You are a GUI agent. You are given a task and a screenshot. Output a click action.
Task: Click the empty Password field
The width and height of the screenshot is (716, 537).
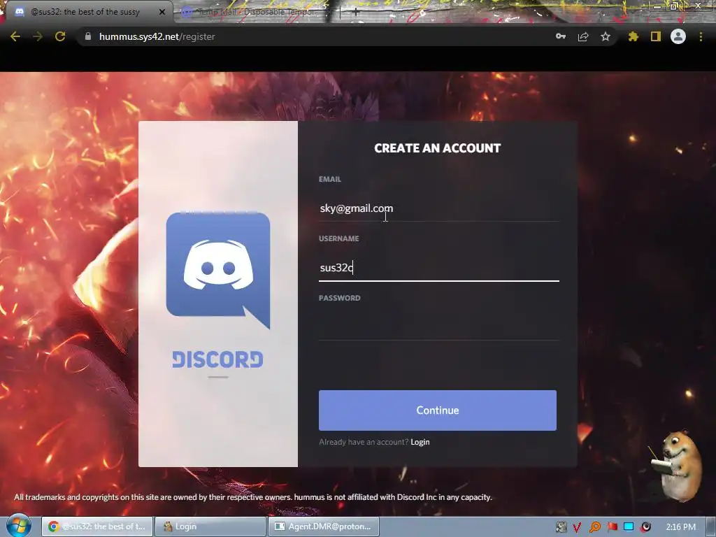tap(439, 327)
